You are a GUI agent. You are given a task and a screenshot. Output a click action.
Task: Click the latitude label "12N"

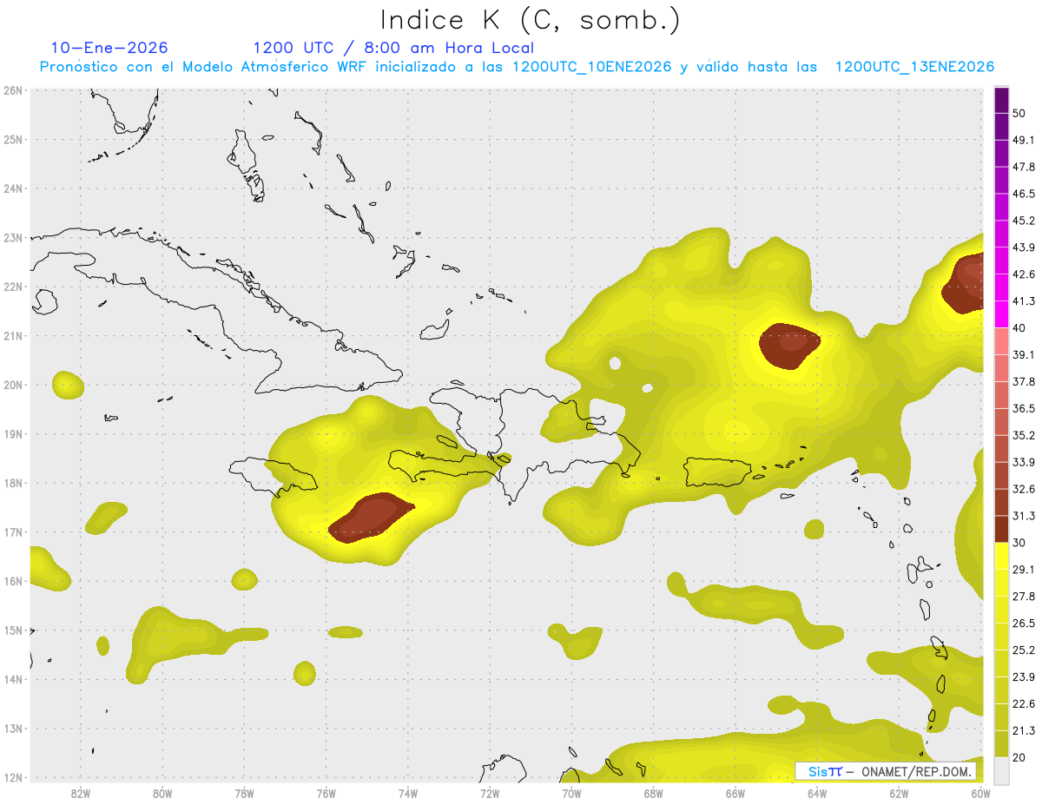click(12, 777)
